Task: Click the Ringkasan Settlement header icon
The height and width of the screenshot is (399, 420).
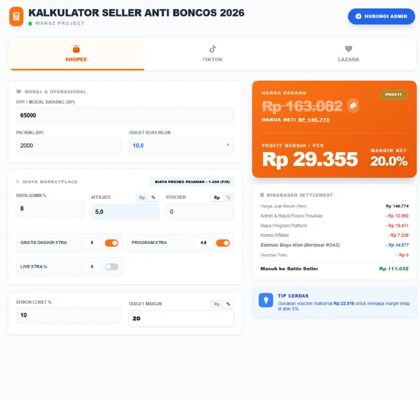Action: pyautogui.click(x=262, y=195)
